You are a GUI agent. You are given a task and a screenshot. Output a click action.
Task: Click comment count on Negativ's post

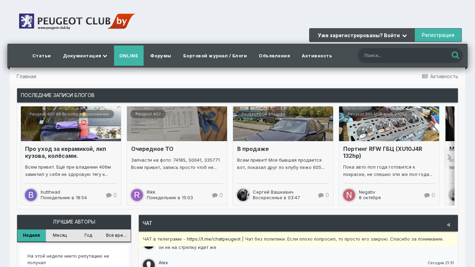pyautogui.click(x=429, y=195)
